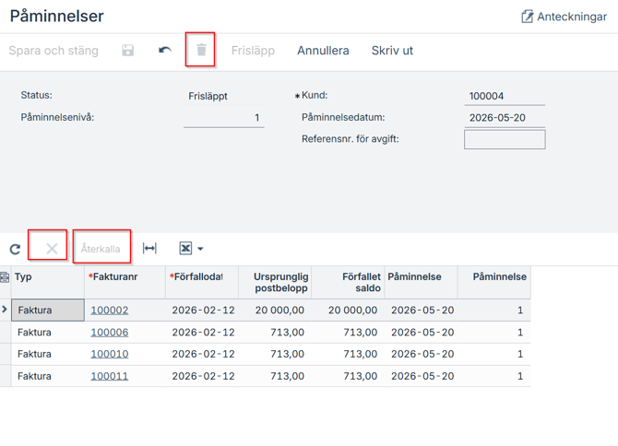Select the Faktura cell in row 100002

pos(48,311)
